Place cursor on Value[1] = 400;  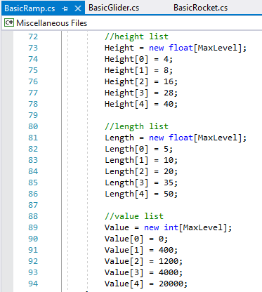(x=141, y=250)
